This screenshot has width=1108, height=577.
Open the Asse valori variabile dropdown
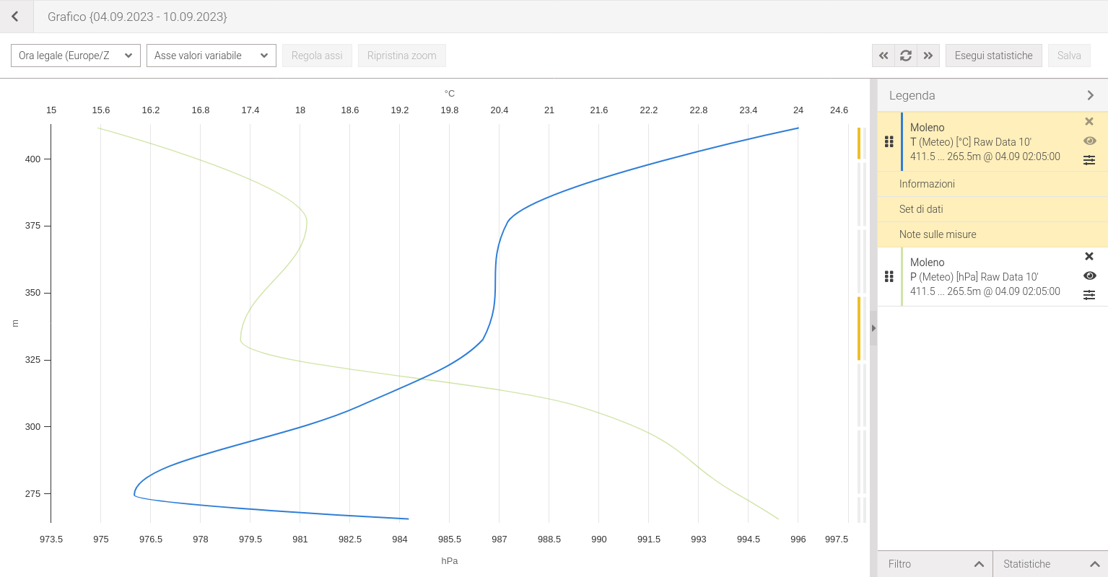tap(211, 56)
